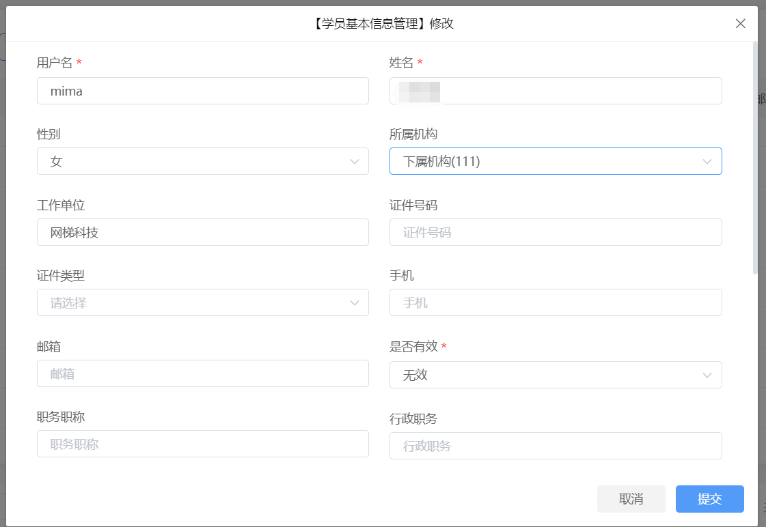Screen dimensions: 766x527
Task: Click the 是否有效 field label
Action: tap(413, 347)
